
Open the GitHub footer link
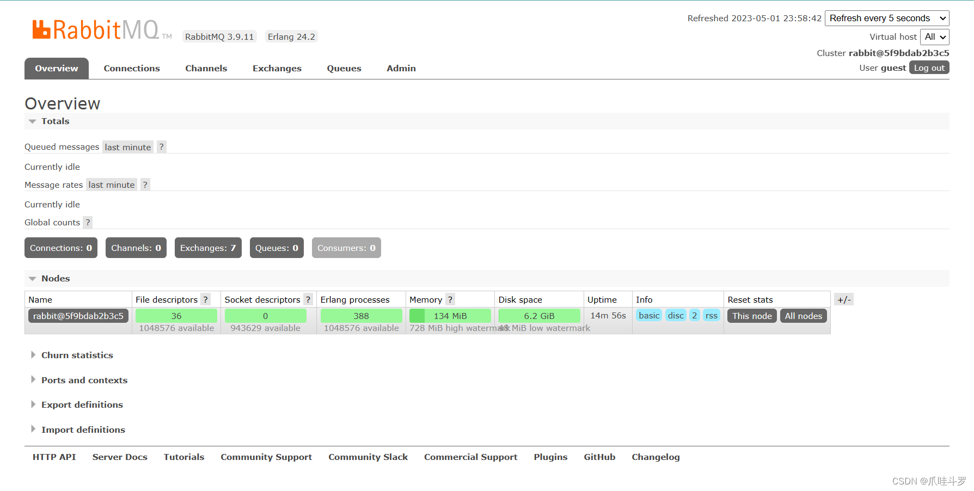coord(599,457)
